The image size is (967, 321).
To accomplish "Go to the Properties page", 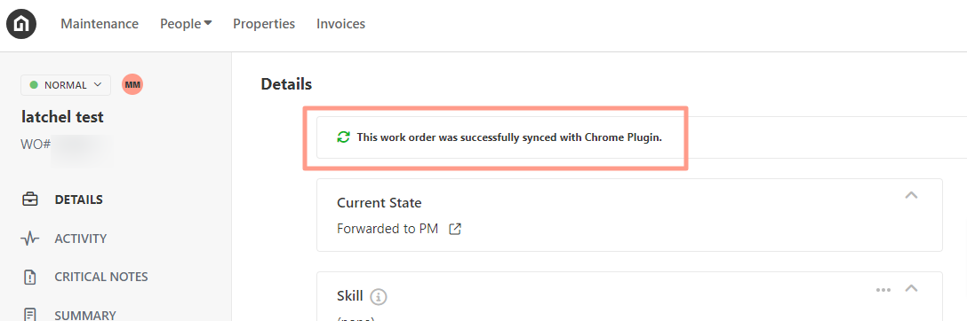I will [x=264, y=24].
